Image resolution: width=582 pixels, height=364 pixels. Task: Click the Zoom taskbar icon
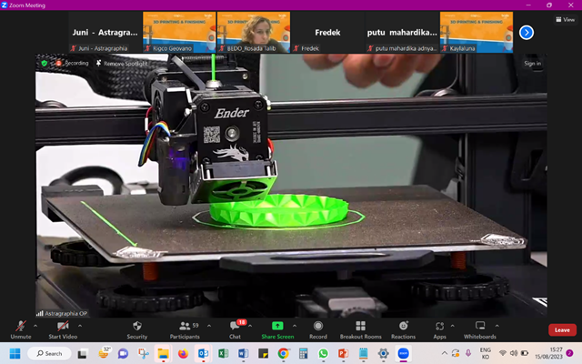coord(404,353)
